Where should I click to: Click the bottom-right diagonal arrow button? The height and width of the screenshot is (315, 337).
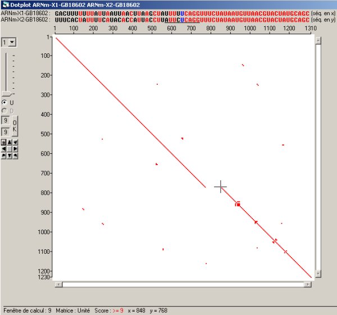(x=15, y=155)
